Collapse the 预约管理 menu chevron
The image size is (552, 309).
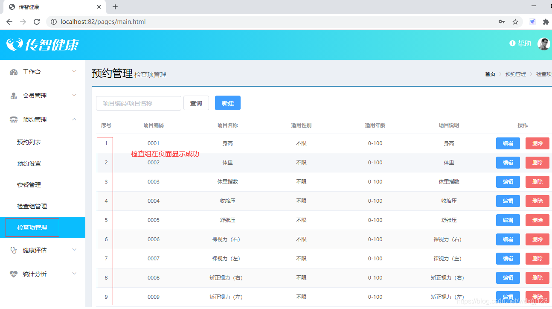[74, 119]
